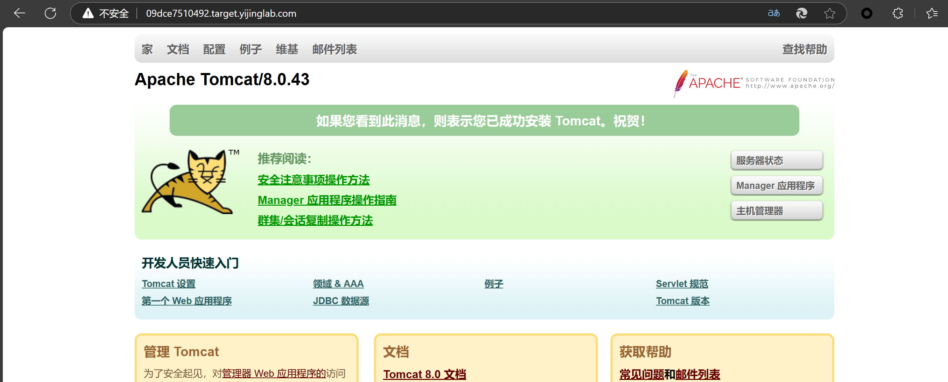Open the Manager 应用程序操作指南 link
This screenshot has width=948, height=382.
pos(327,200)
